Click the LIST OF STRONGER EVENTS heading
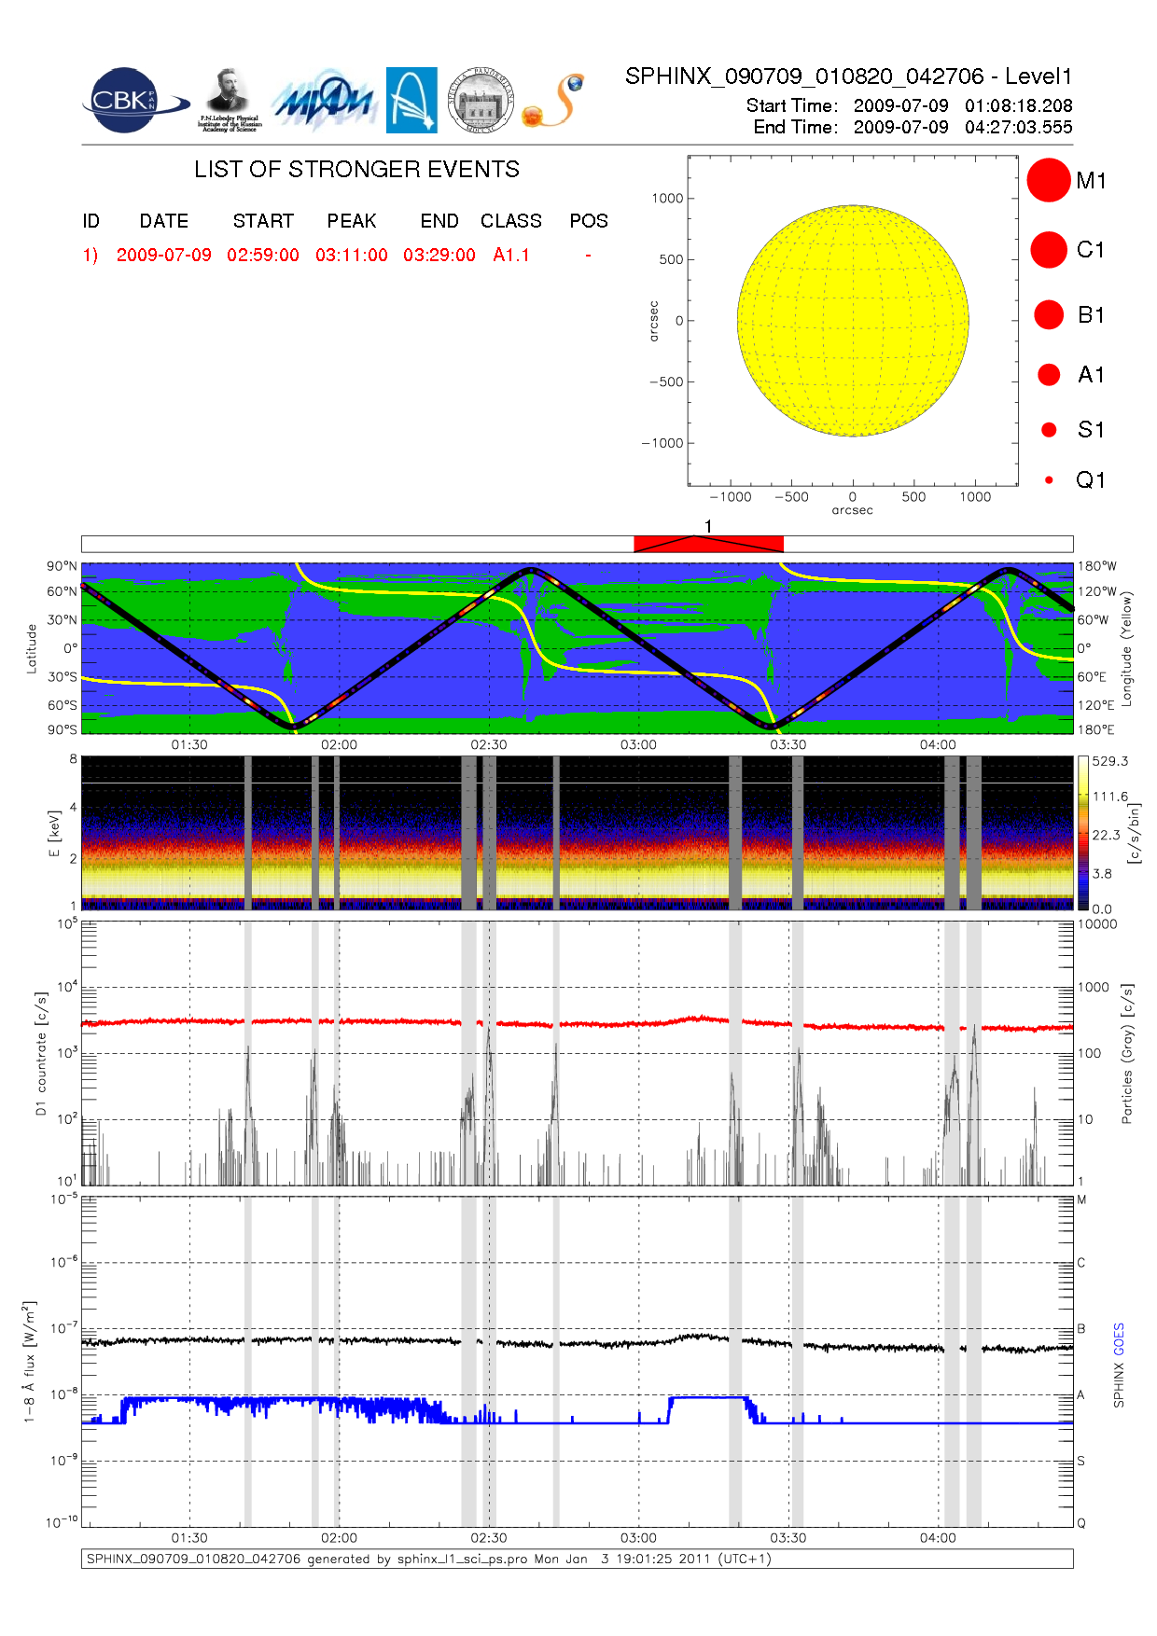The height and width of the screenshot is (1636, 1157). pos(356,169)
